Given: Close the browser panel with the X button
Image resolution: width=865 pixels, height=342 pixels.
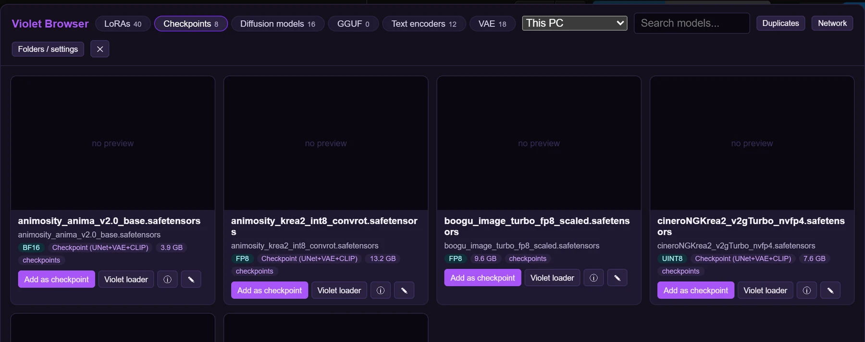Looking at the screenshot, I should 100,49.
